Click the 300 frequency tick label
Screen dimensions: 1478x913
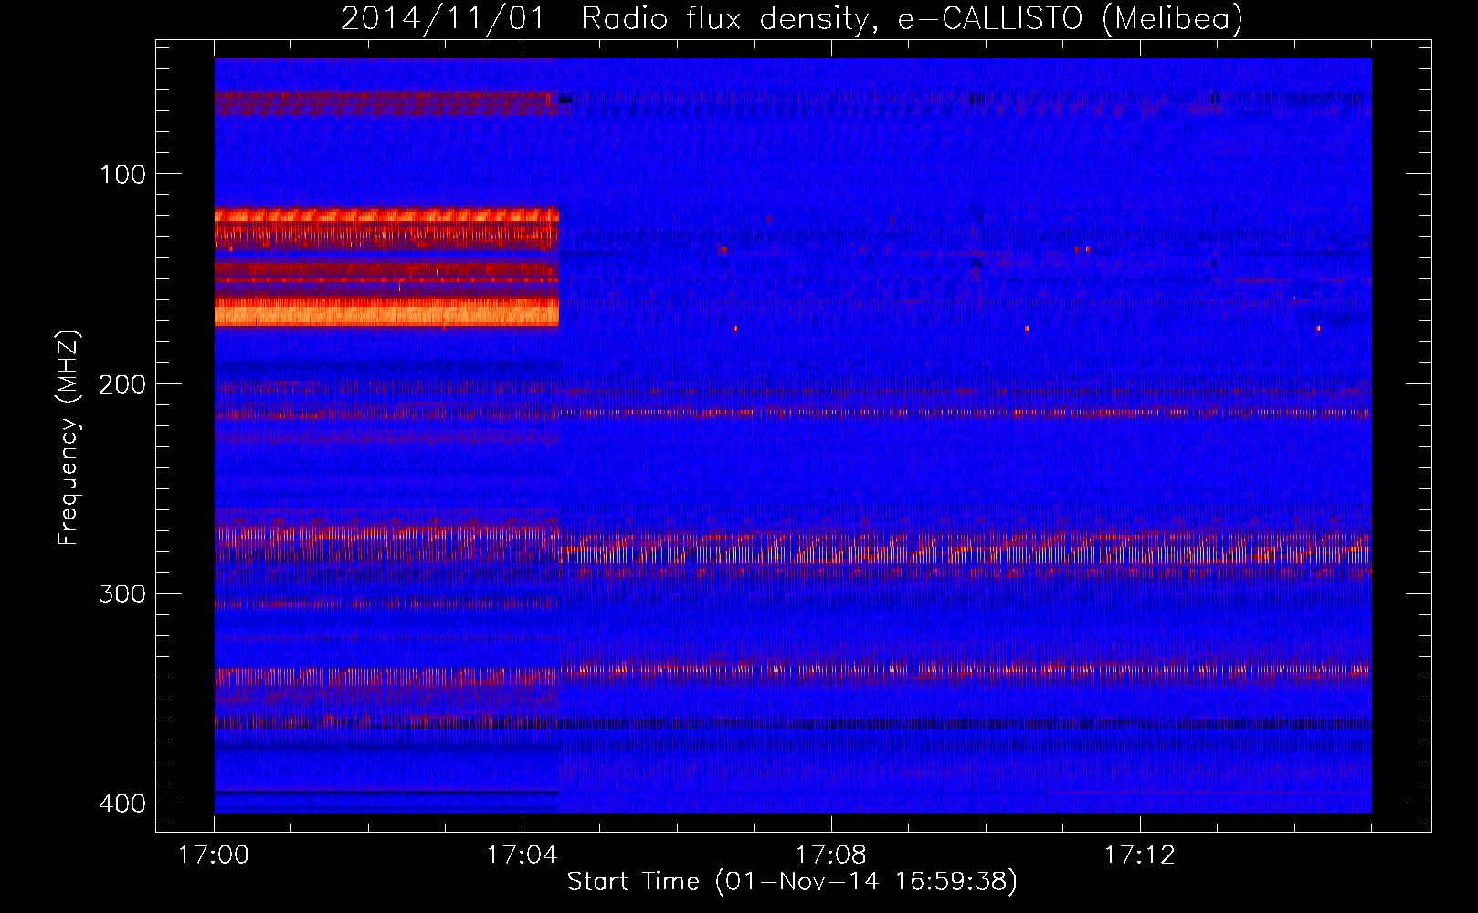pos(122,594)
